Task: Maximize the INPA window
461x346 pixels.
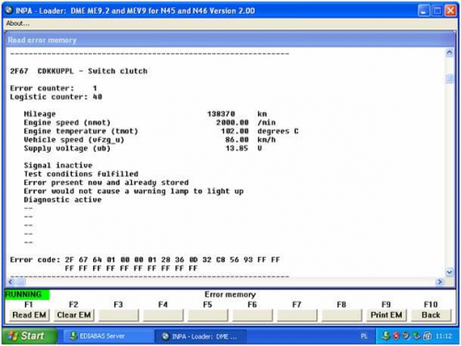Action: (x=437, y=11)
